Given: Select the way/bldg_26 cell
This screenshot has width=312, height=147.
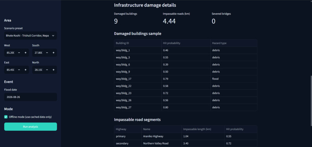Looking at the screenshot, I should (138, 100).
